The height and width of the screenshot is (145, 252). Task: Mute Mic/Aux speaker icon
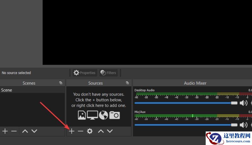[243, 125]
